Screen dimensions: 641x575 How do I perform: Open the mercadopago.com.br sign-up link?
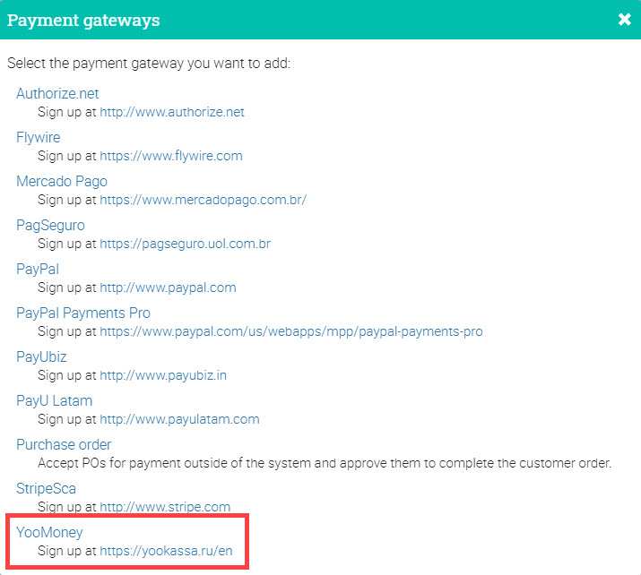[204, 200]
